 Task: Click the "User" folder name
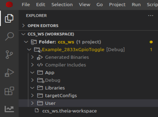pos(50,103)
